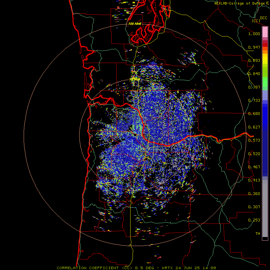Screen dimensions: 270x270
Task: Click the 0.680 scale value
Action: tap(254, 114)
